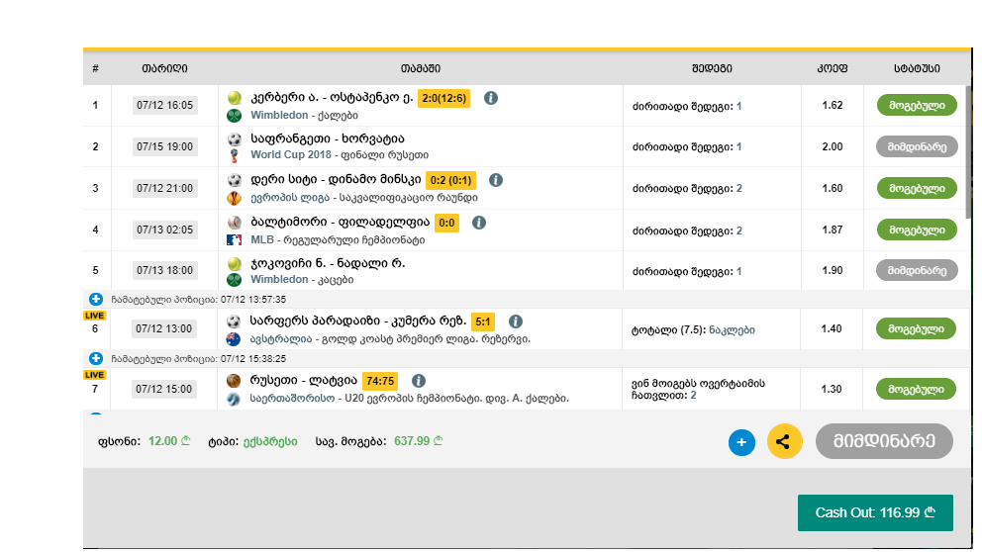Image resolution: width=982 pixels, height=552 pixels.
Task: Click soccer ball icon in სარფერს პარადაიზი row
Action: 234,322
